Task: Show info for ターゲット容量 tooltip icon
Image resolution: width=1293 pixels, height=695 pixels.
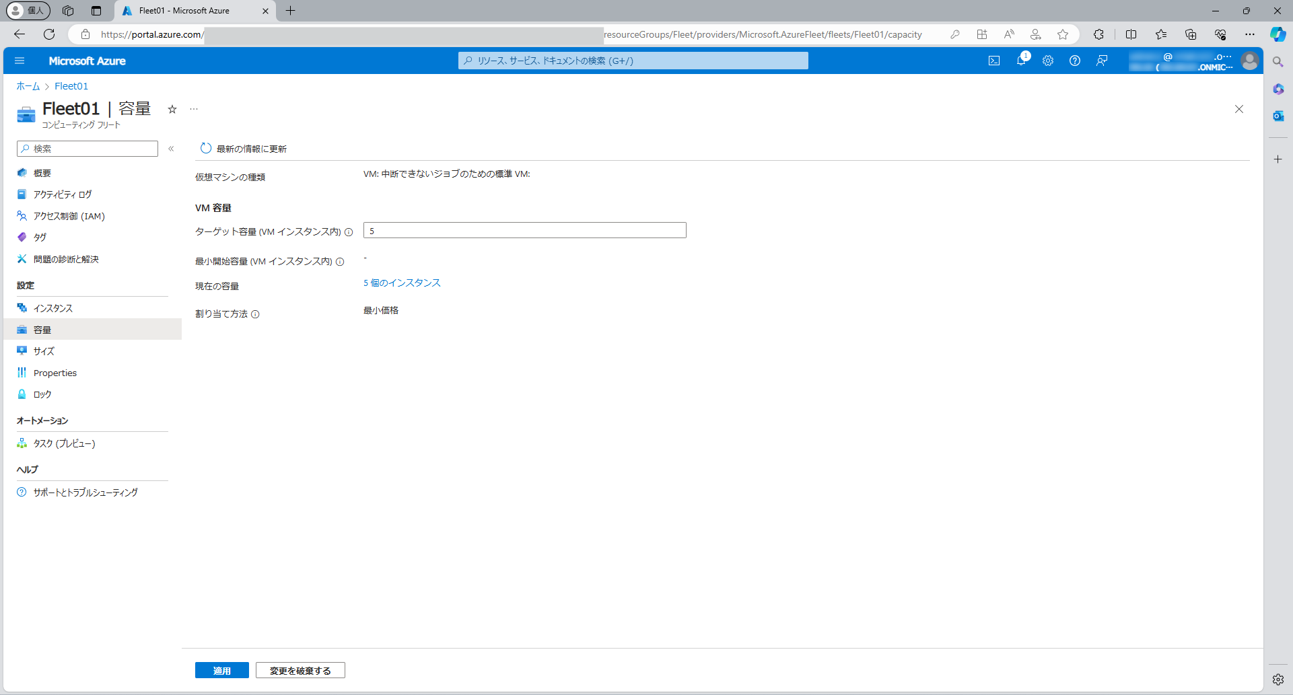Action: coord(349,232)
